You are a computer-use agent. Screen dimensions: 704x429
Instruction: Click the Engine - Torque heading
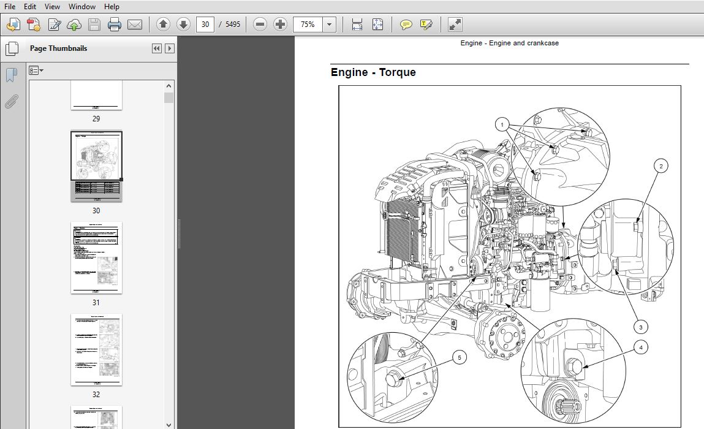coord(373,72)
